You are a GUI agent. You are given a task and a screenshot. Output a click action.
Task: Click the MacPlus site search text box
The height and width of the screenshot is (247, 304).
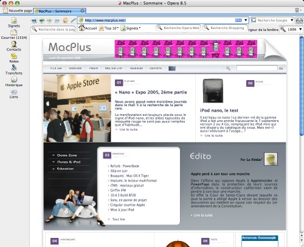257,68
